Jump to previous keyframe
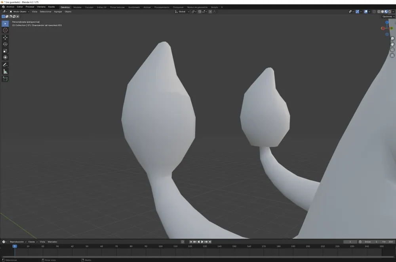Image resolution: width=396 pixels, height=262 pixels. (195, 241)
